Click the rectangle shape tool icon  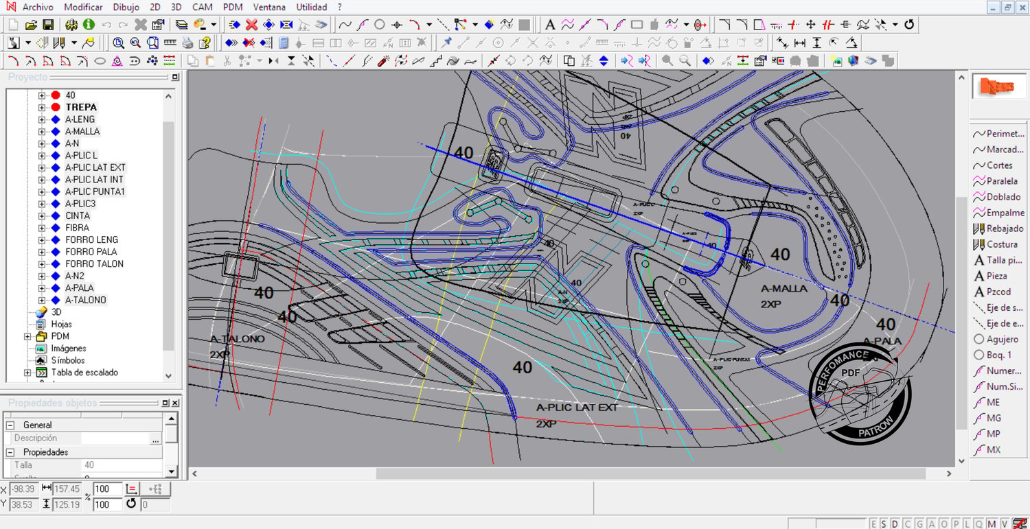click(637, 25)
